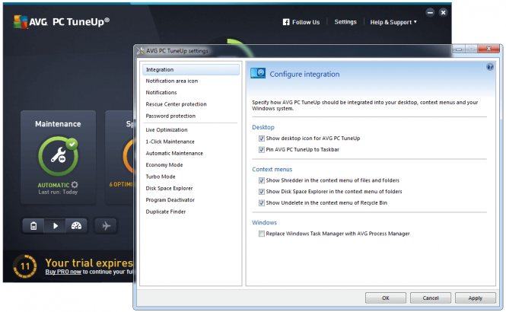Click the Buy PRO now link

63,272
